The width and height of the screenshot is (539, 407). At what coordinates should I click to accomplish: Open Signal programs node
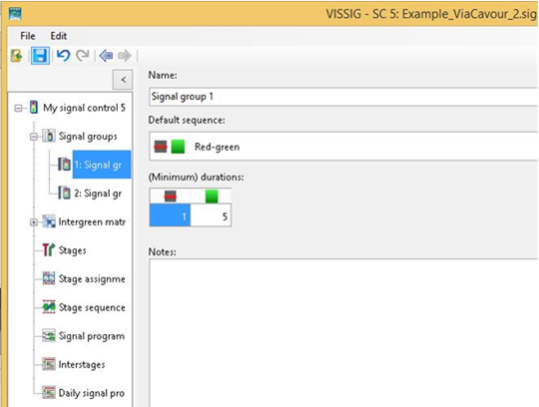(x=92, y=336)
